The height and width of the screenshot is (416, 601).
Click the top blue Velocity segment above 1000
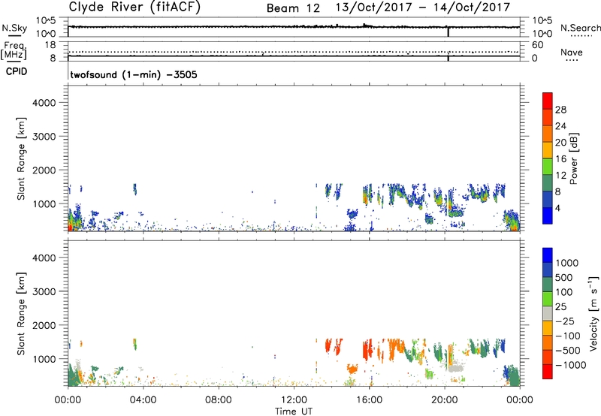(548, 255)
